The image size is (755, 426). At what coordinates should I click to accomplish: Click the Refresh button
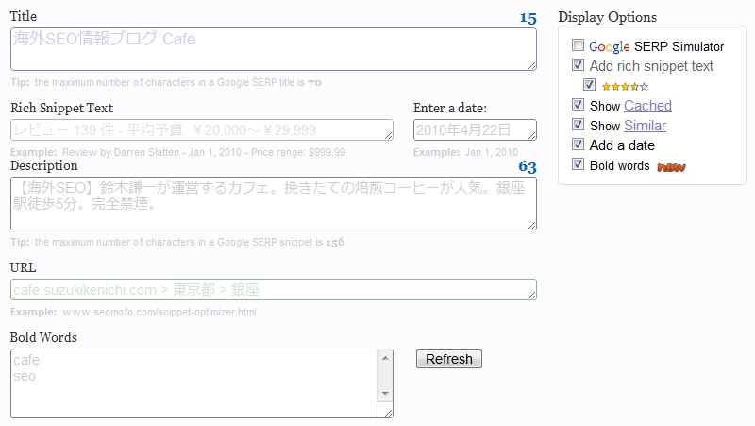pos(449,359)
